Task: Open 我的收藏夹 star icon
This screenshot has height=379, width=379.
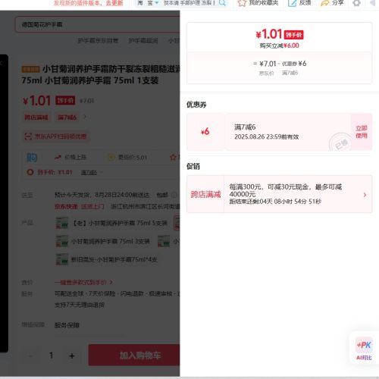Action: pyautogui.click(x=242, y=3)
